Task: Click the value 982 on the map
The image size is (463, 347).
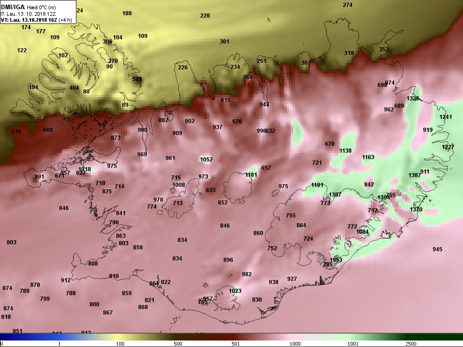Action: 247,274
